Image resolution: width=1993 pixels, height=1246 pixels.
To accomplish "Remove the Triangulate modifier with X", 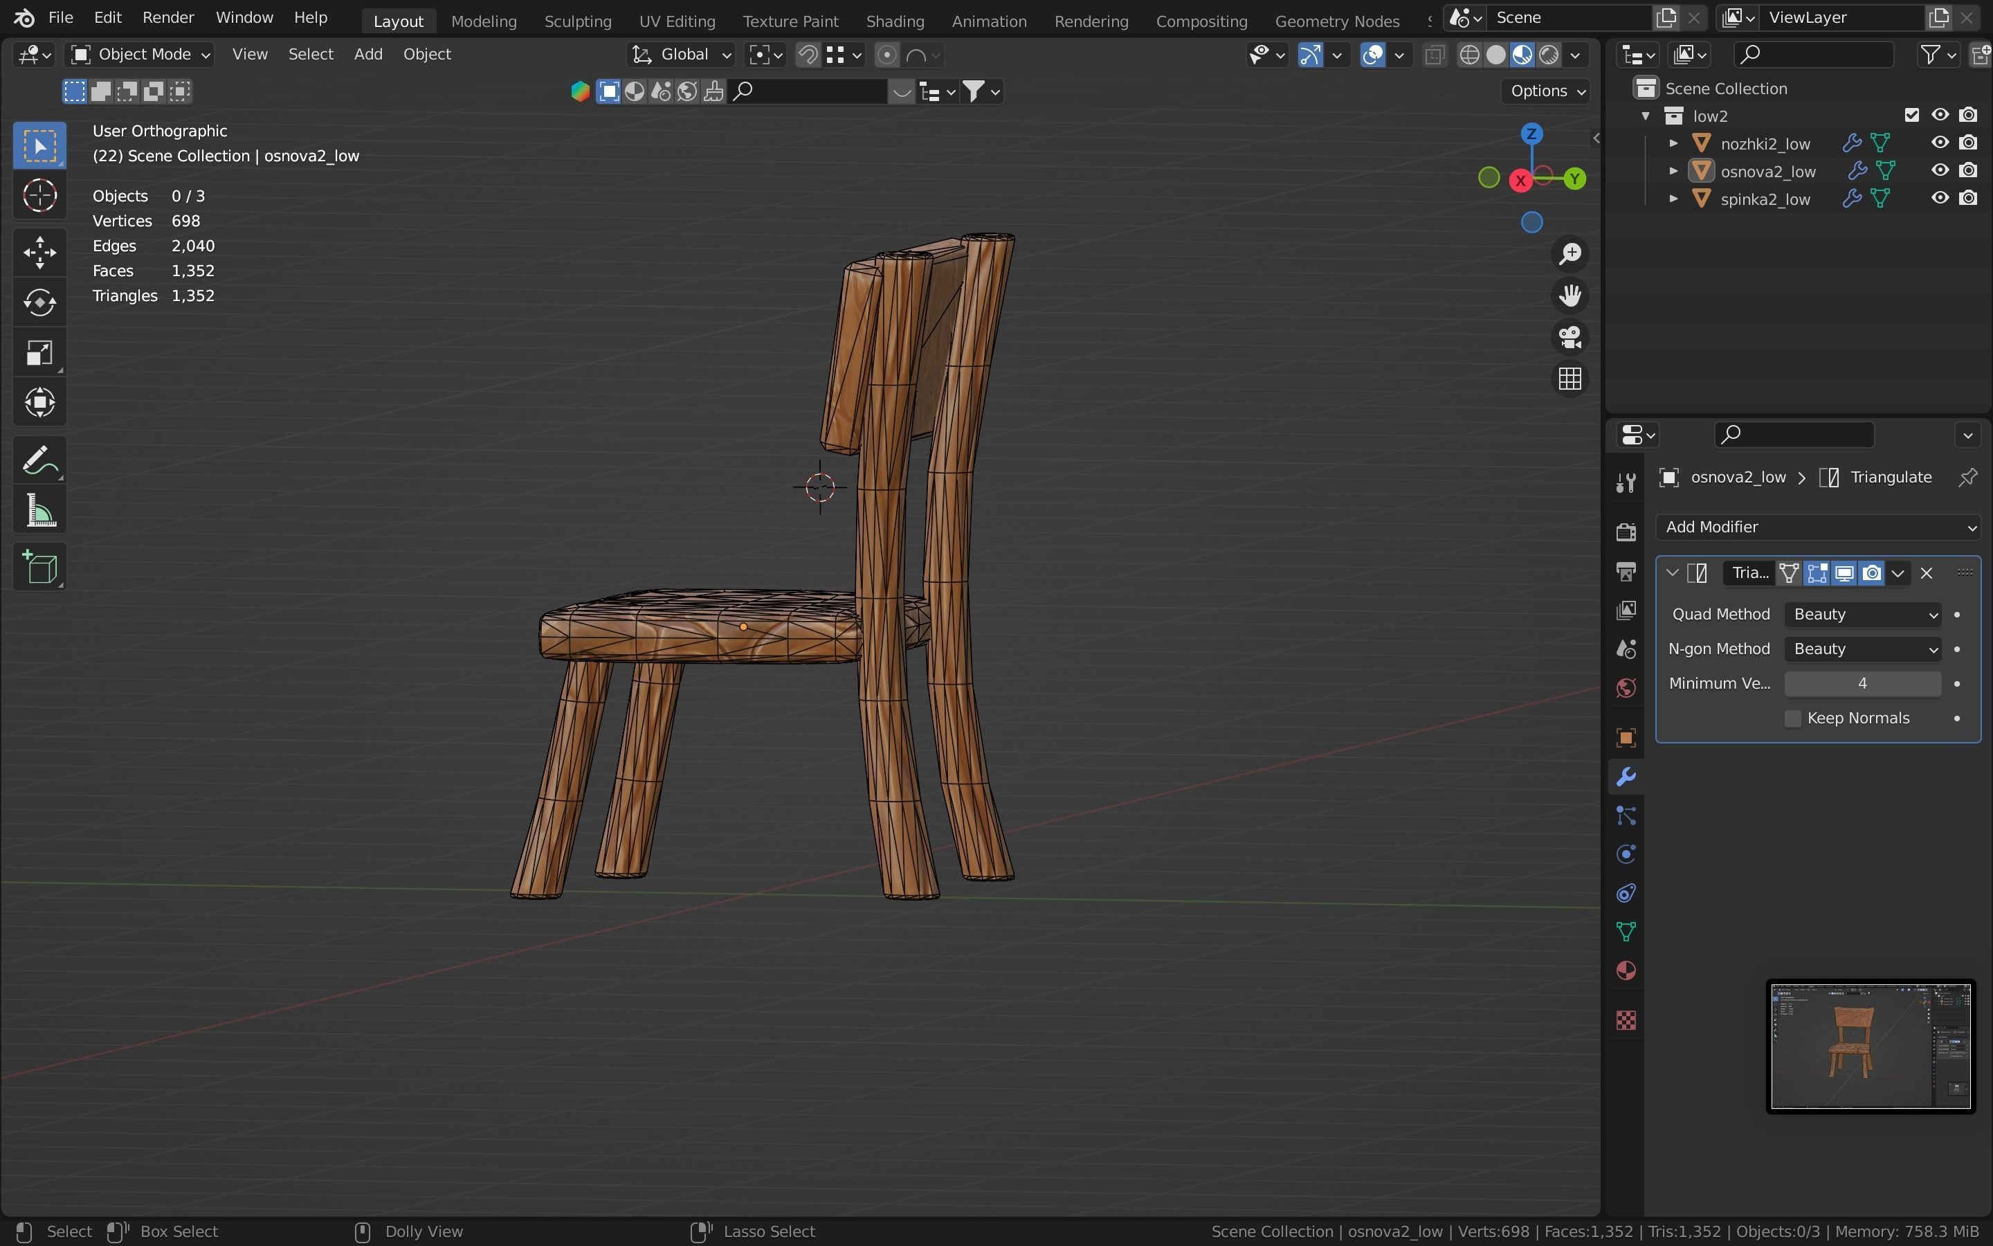I will click(1927, 574).
